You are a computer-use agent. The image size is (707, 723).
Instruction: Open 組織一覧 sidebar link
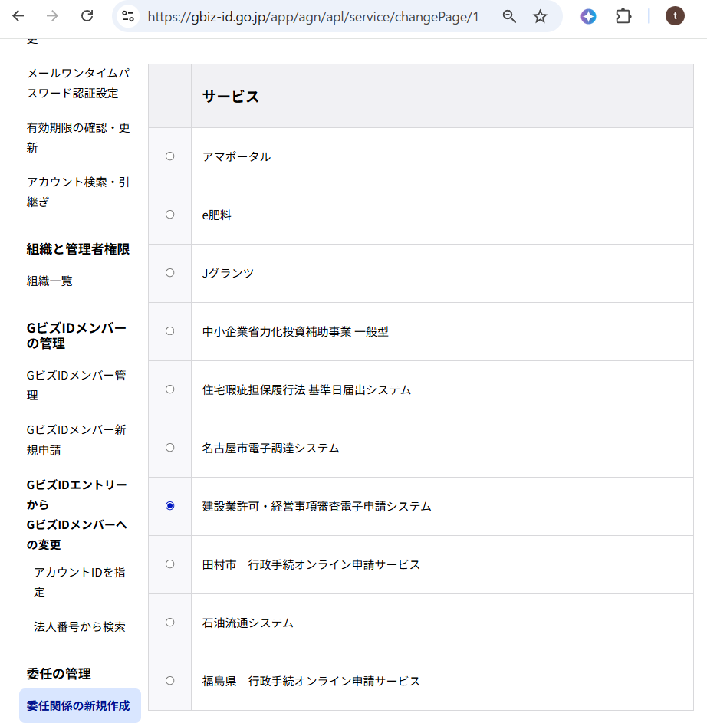click(49, 281)
